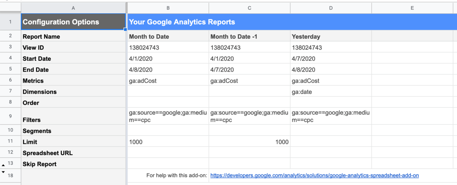Select the Filters label cell

73,116
